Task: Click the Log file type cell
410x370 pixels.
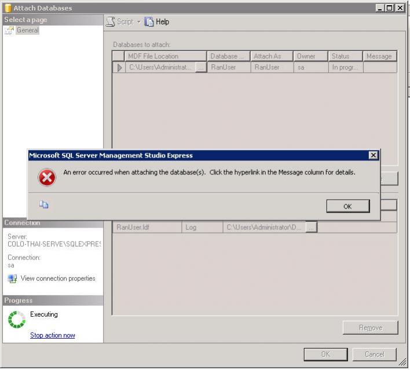Action: tap(202, 227)
